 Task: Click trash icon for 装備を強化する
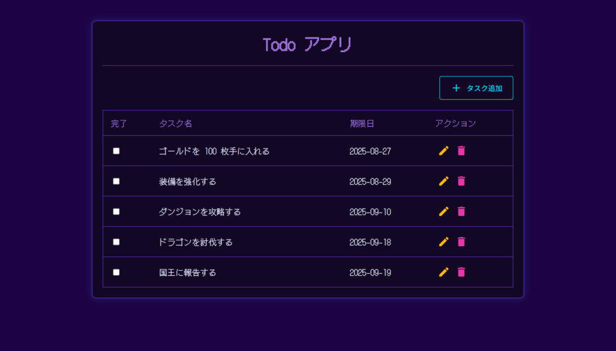coord(461,181)
